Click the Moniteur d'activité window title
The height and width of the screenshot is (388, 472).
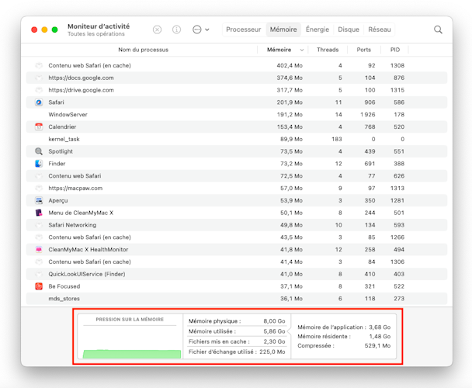[99, 26]
